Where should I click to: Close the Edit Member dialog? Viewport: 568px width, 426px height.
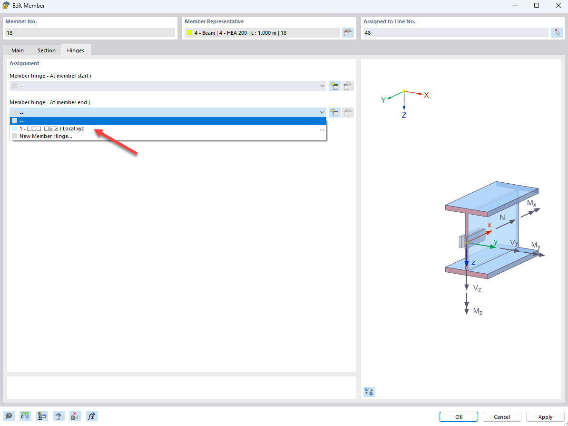[558, 5]
